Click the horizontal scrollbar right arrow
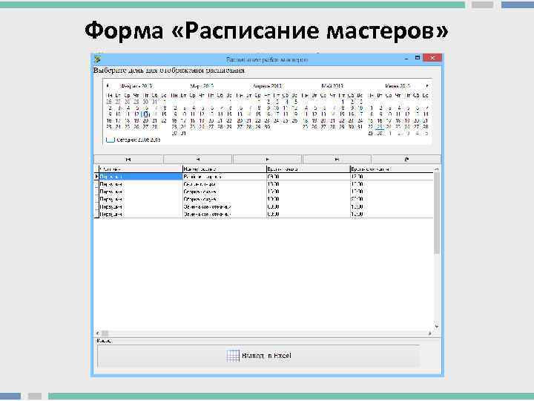The image size is (534, 401). coord(429,333)
